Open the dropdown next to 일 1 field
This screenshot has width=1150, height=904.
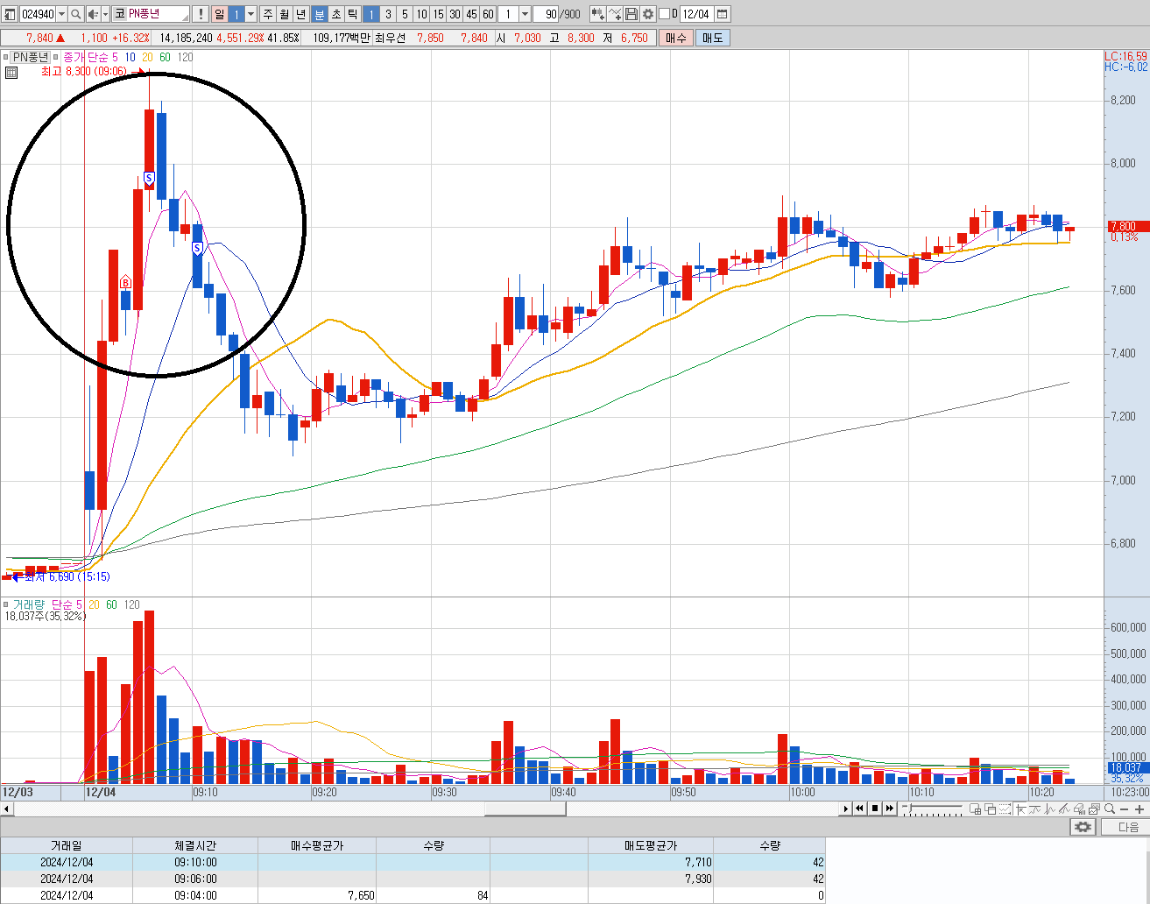(250, 14)
